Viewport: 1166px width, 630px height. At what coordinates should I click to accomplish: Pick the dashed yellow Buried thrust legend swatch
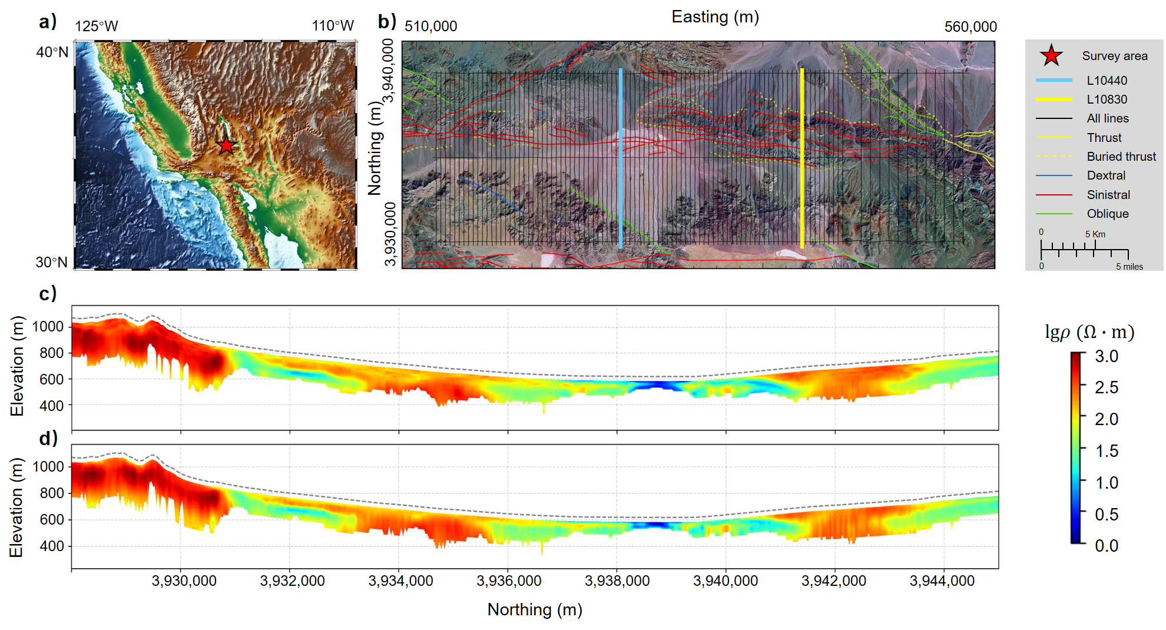[1054, 156]
